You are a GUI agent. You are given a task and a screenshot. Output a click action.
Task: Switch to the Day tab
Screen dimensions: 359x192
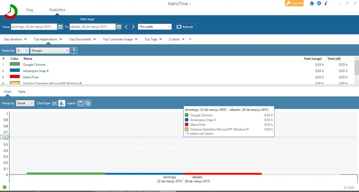(x=30, y=10)
